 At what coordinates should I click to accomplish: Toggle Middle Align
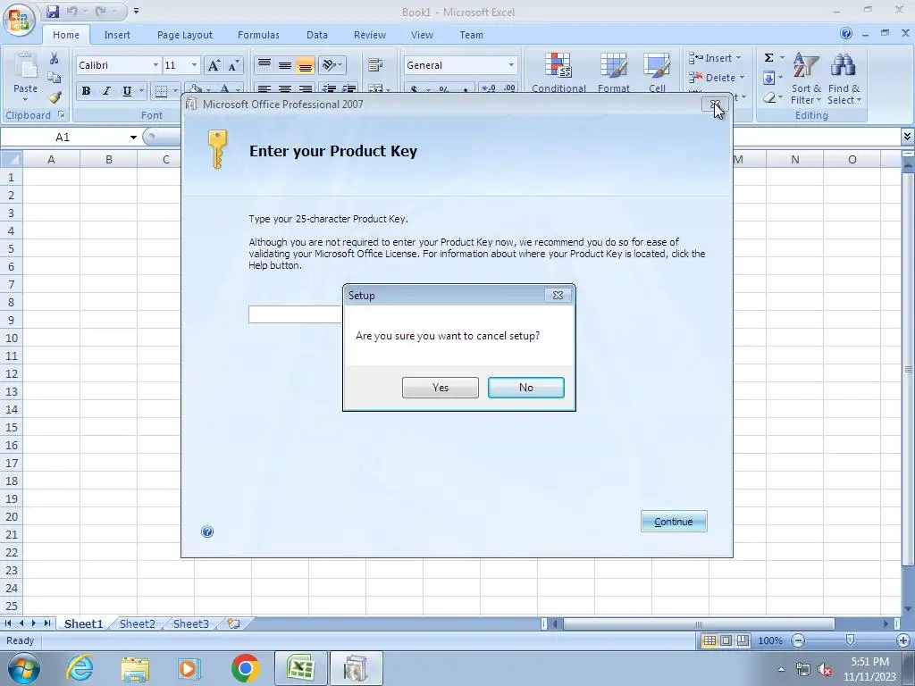point(285,64)
